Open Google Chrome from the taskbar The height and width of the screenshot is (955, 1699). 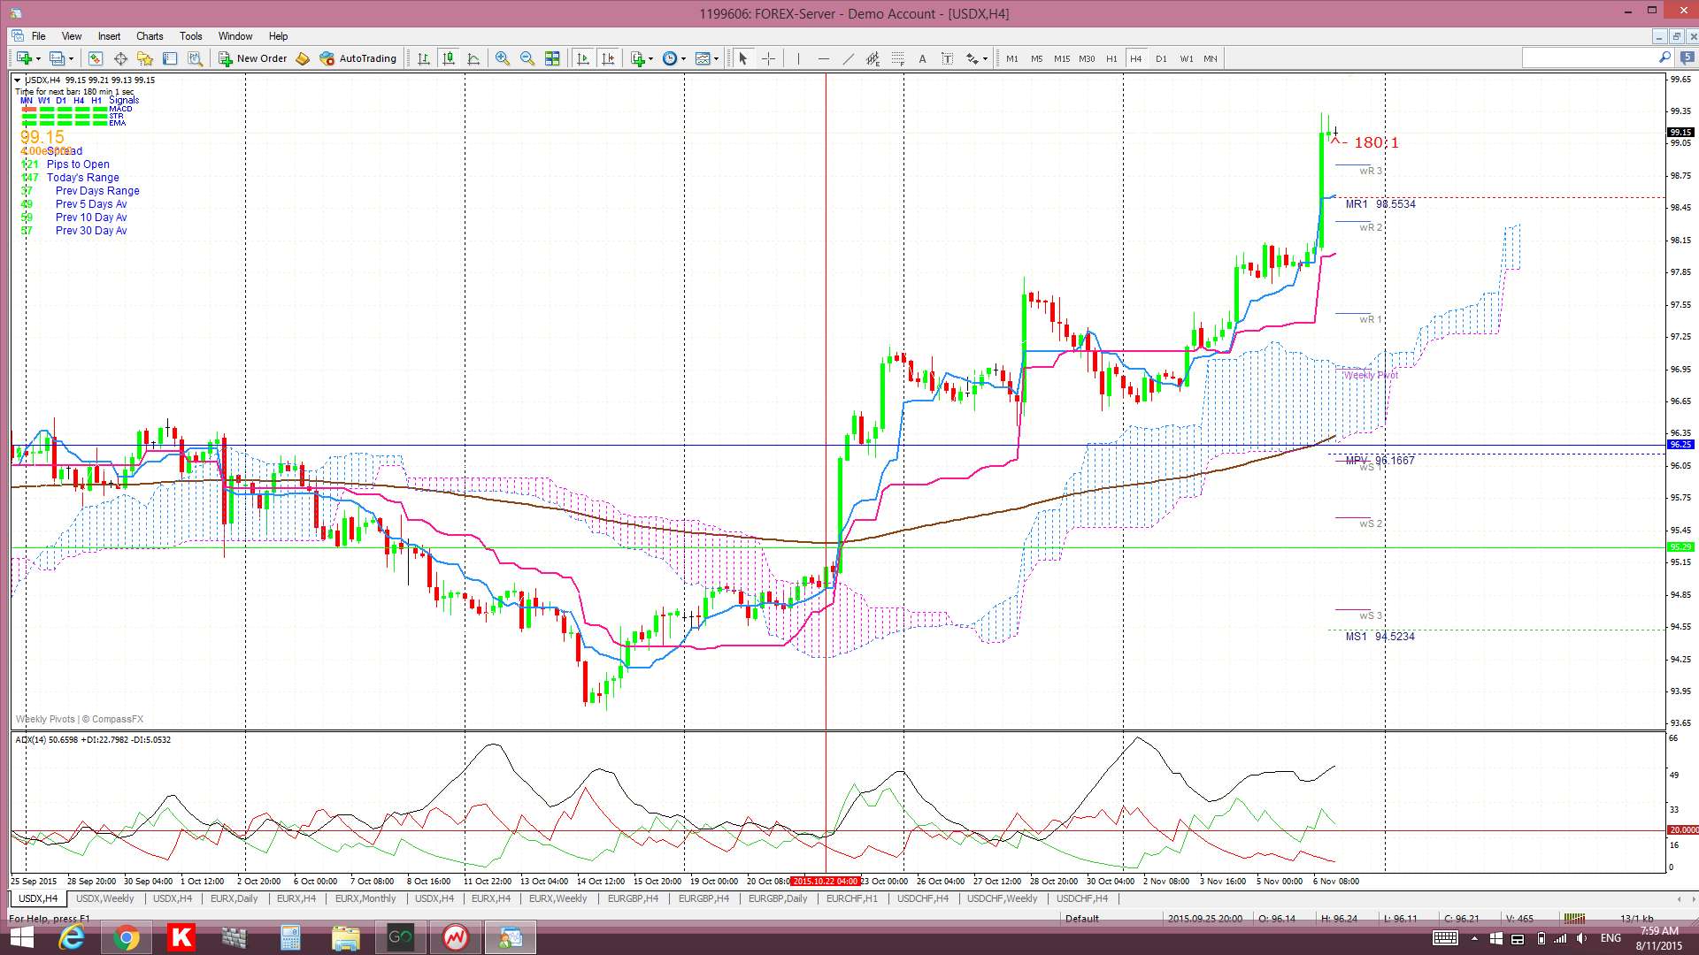coord(126,937)
